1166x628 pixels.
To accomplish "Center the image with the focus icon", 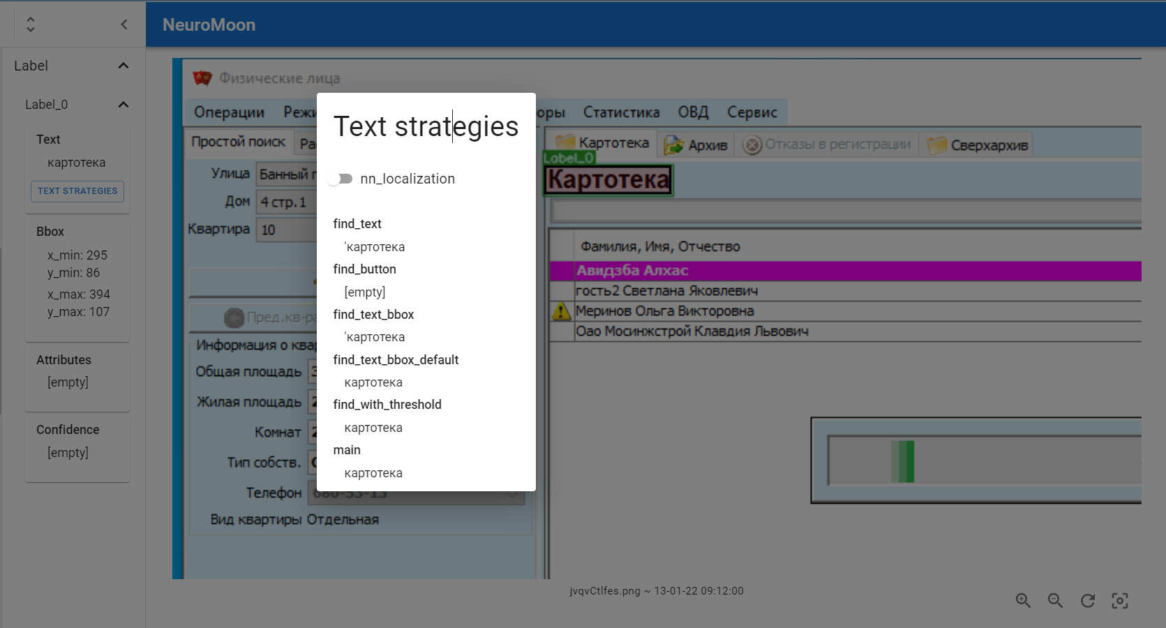I will click(x=1120, y=601).
